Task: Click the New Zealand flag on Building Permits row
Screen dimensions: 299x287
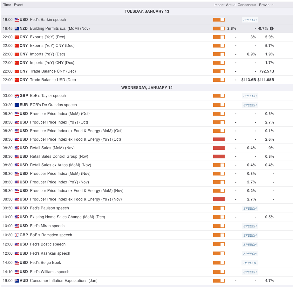Action: tap(17, 29)
